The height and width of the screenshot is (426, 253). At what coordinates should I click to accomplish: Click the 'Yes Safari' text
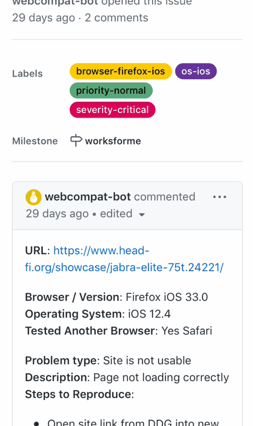(187, 331)
